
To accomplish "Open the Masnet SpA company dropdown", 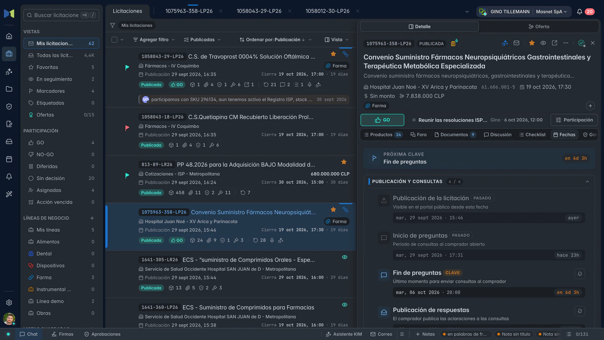I will tap(552, 12).
